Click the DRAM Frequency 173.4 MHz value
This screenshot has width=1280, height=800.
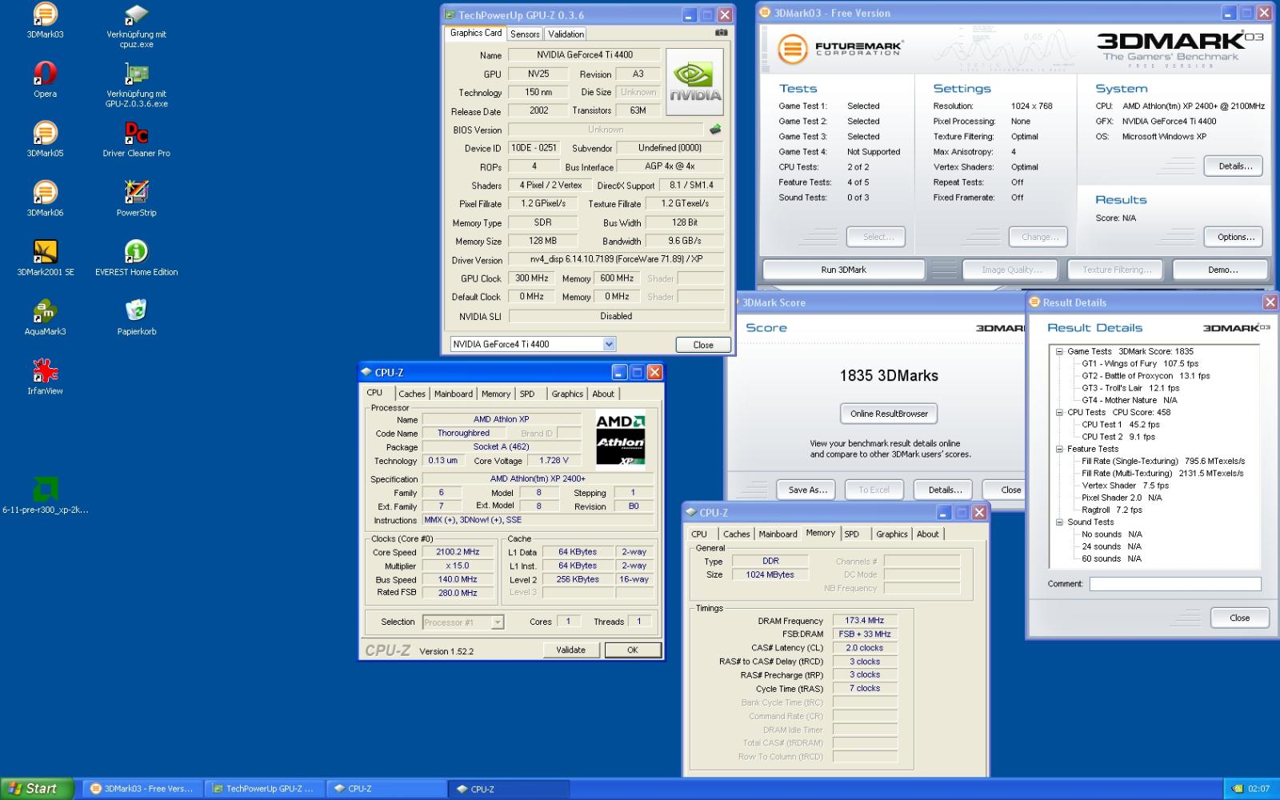[865, 620]
